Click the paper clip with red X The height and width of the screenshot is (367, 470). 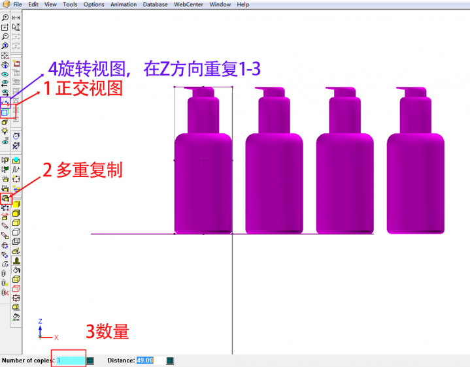point(5,293)
